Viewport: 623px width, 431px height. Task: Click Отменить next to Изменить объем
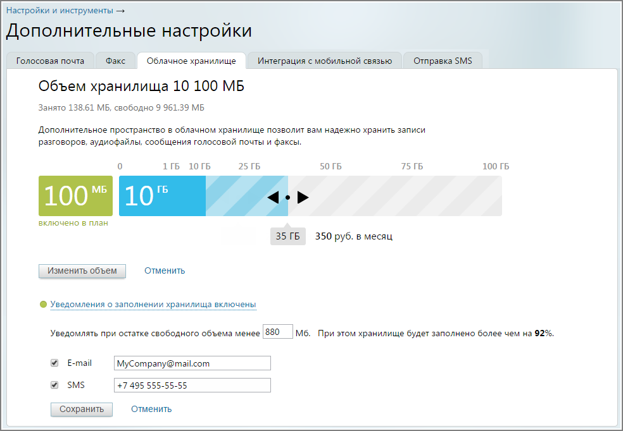coord(165,271)
